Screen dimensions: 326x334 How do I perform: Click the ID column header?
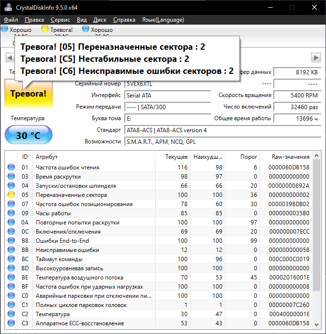tap(25, 157)
